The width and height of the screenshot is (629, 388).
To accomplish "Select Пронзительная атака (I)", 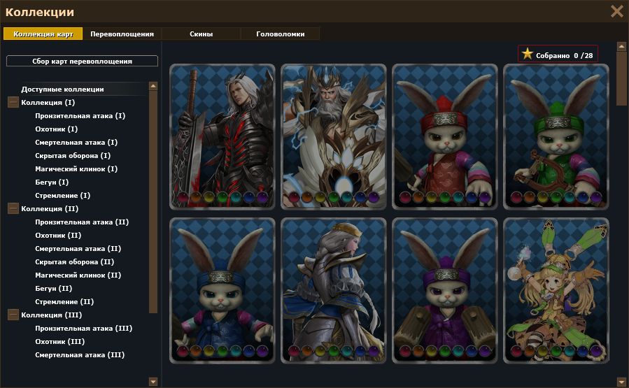I will pos(80,115).
